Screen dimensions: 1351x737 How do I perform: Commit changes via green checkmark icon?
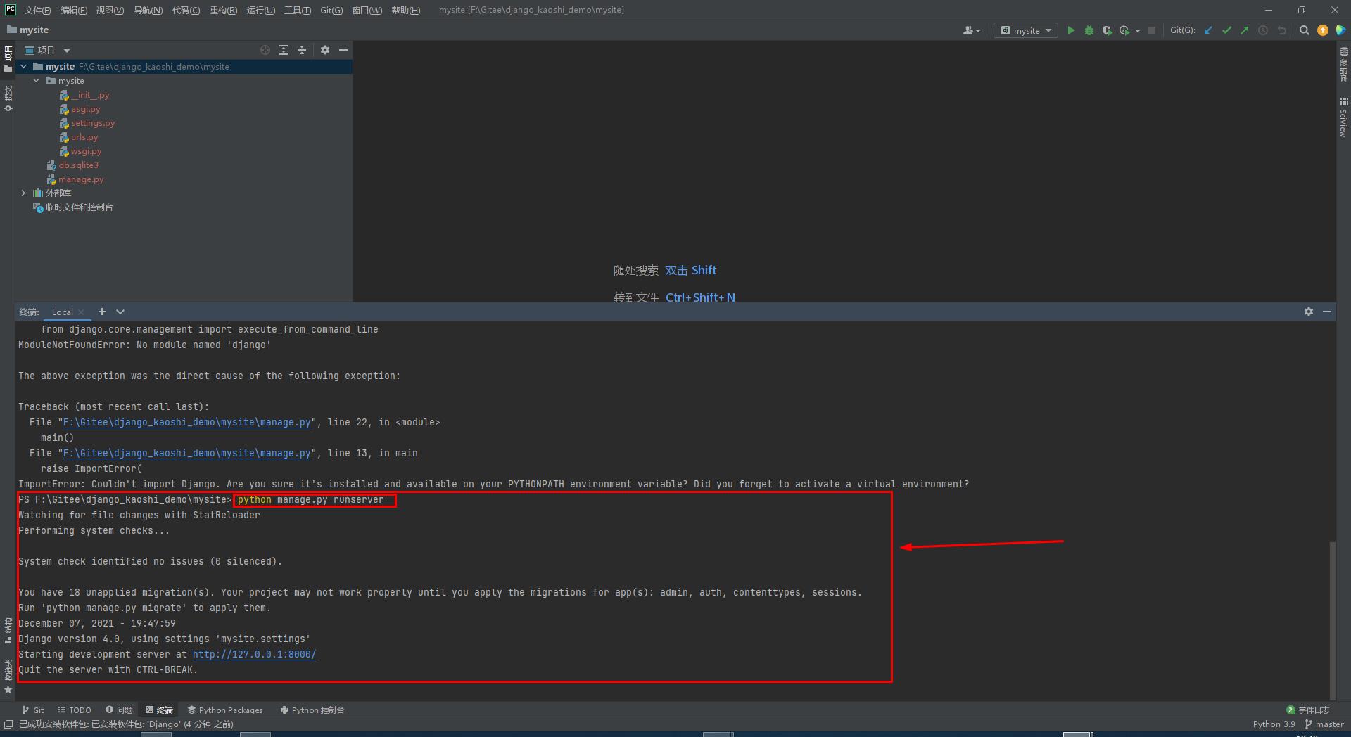1226,30
